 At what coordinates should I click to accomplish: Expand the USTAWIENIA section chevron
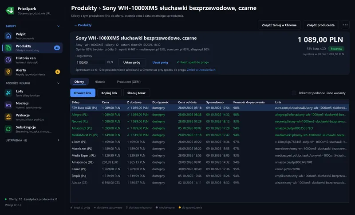pyautogui.click(x=59, y=140)
